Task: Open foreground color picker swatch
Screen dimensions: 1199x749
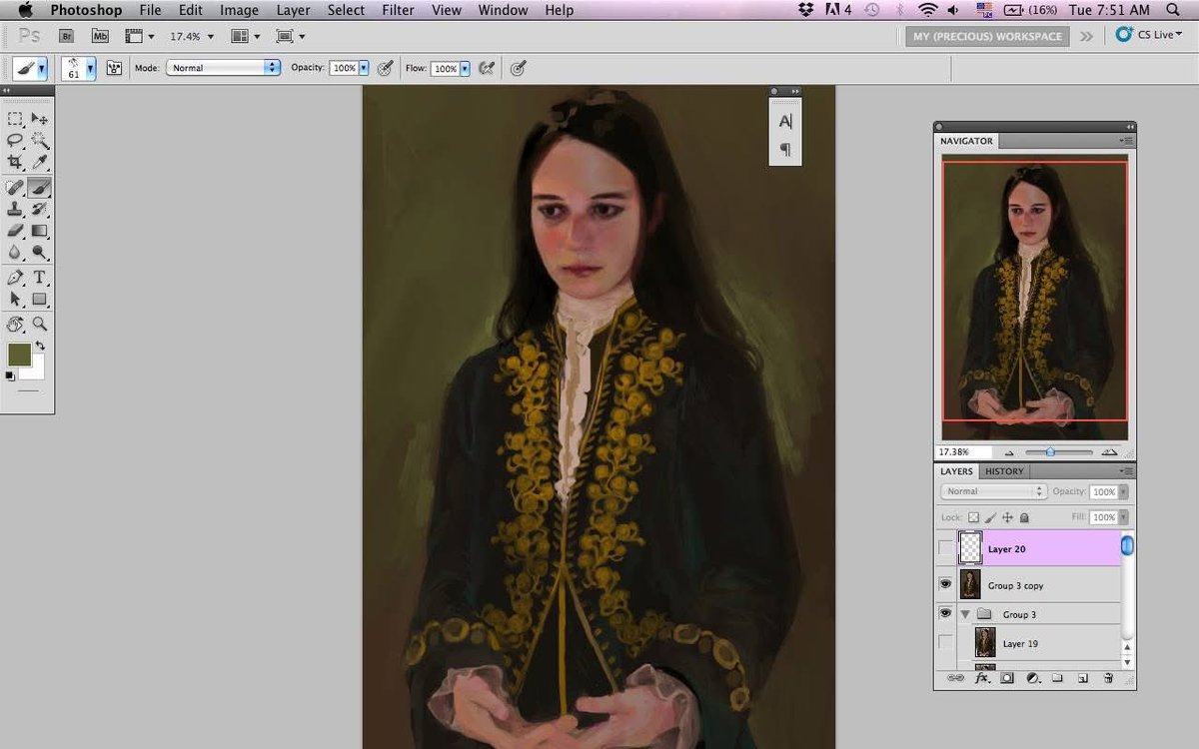Action: [x=19, y=355]
